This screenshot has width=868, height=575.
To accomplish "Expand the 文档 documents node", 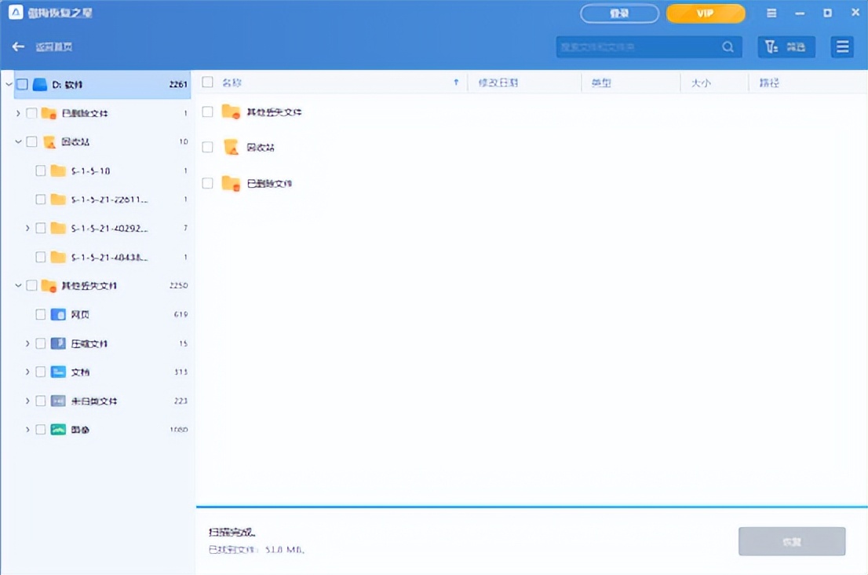I will pyautogui.click(x=28, y=372).
